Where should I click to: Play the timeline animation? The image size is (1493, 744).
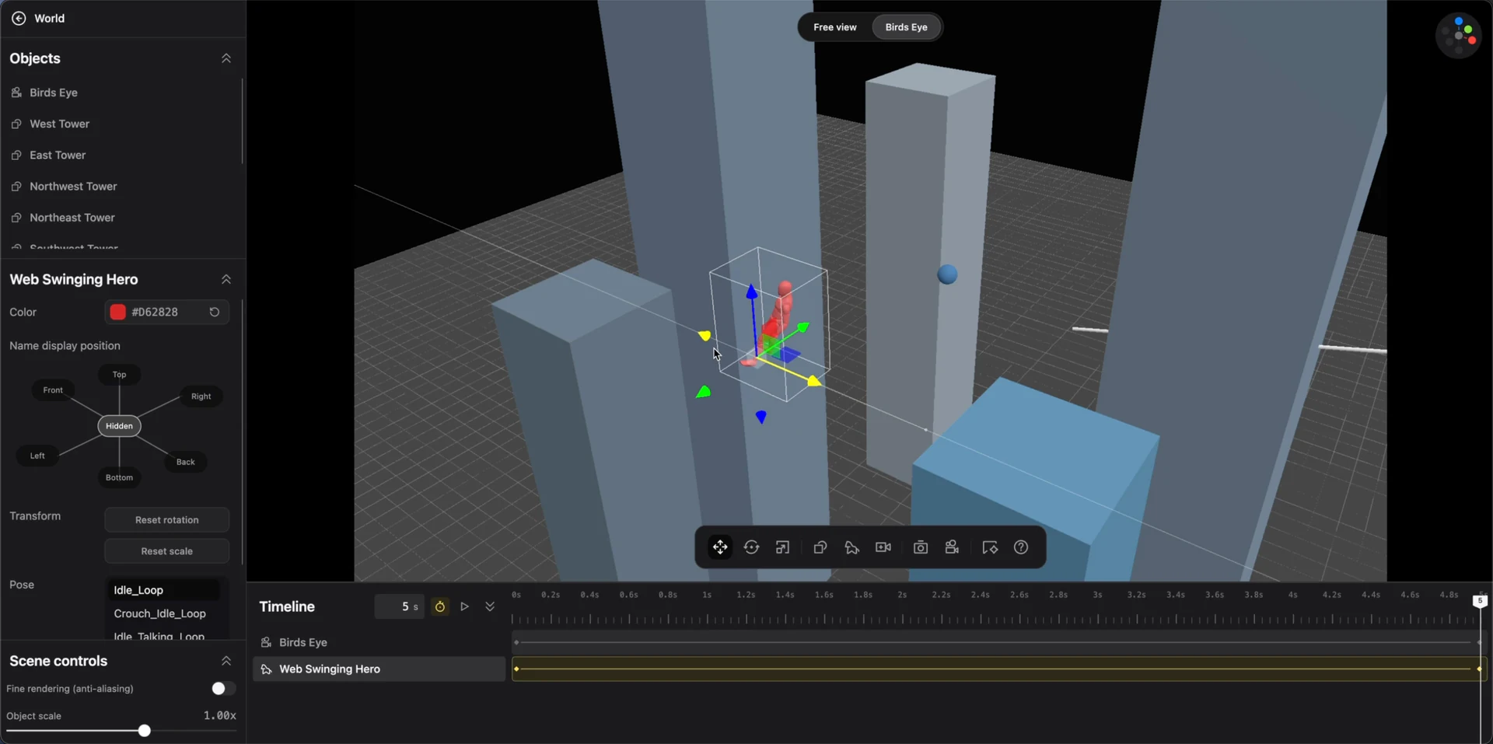465,606
